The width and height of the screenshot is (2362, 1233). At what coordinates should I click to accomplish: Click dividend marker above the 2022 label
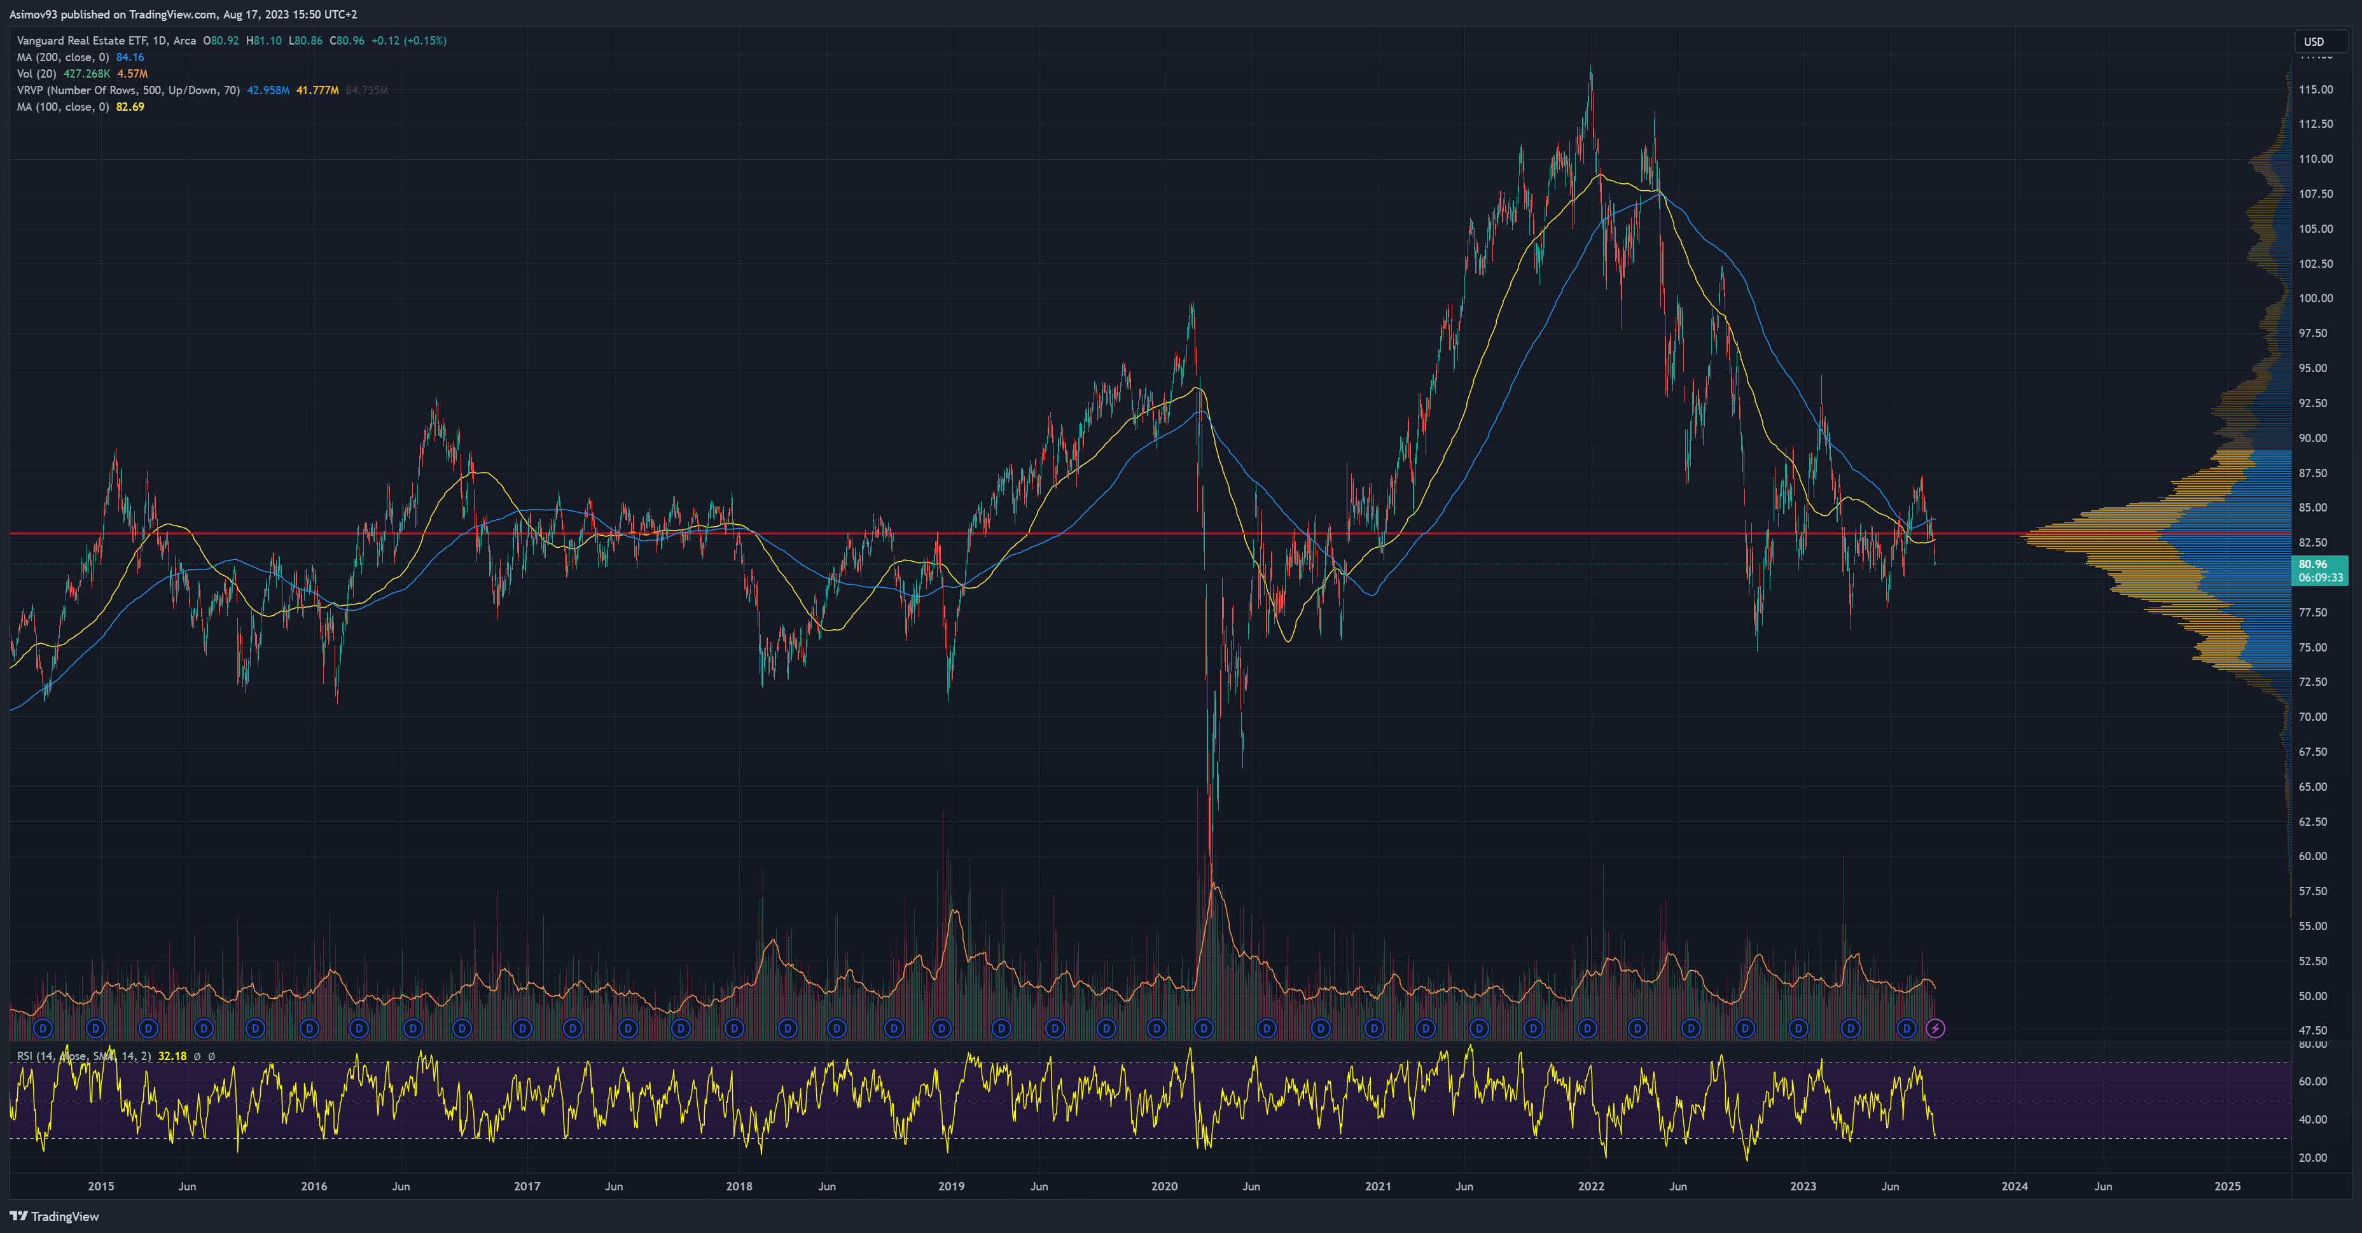[x=1587, y=1029]
